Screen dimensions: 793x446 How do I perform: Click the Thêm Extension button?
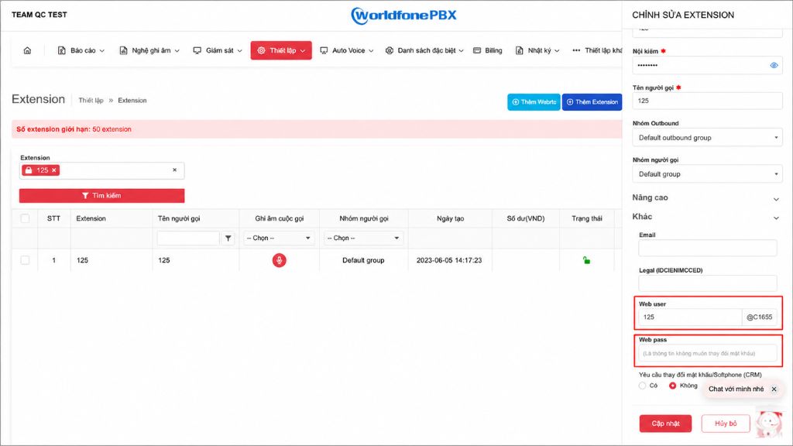pyautogui.click(x=592, y=102)
